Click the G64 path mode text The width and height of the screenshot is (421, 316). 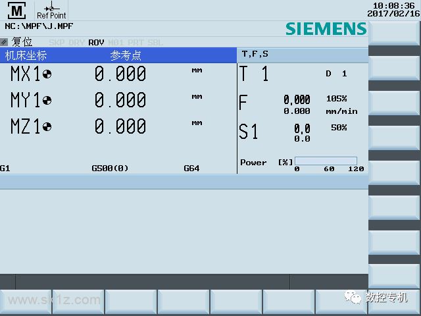(x=191, y=169)
